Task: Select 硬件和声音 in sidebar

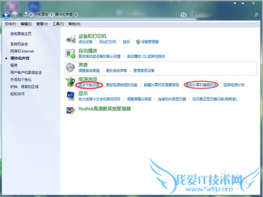Action: click(x=20, y=58)
